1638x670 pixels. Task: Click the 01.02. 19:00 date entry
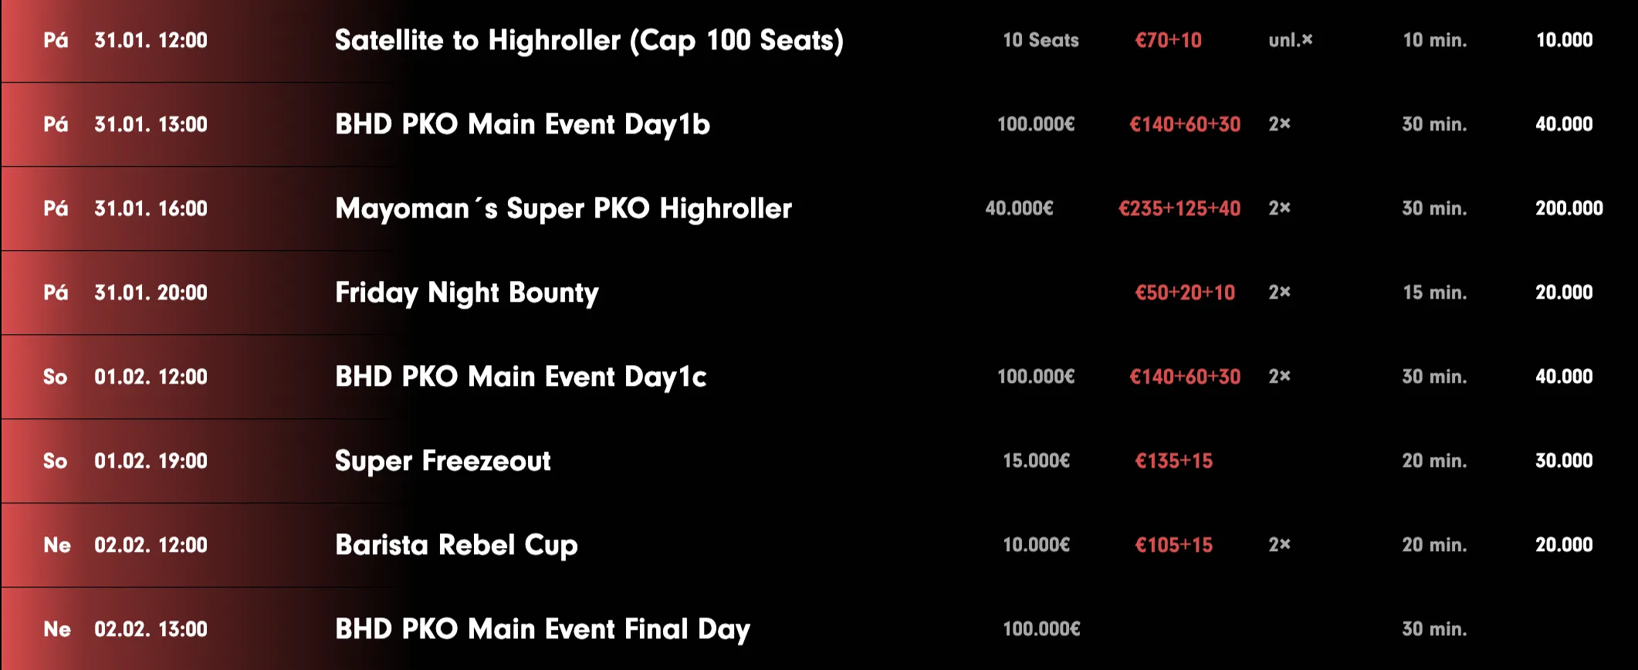click(151, 461)
